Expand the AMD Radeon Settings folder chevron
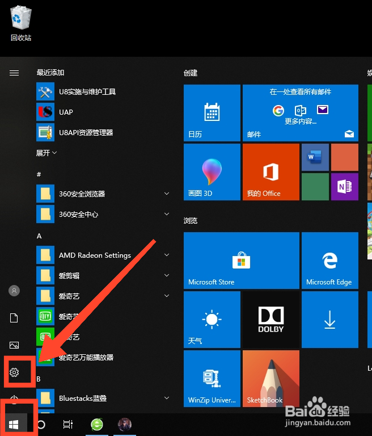372x436 pixels. pyautogui.click(x=167, y=255)
